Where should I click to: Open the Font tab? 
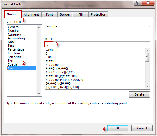click(49, 14)
